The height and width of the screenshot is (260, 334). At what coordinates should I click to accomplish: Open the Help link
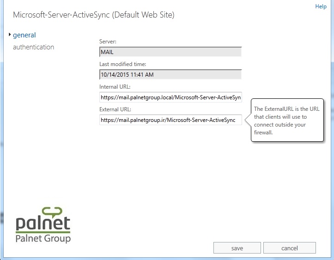click(x=321, y=6)
